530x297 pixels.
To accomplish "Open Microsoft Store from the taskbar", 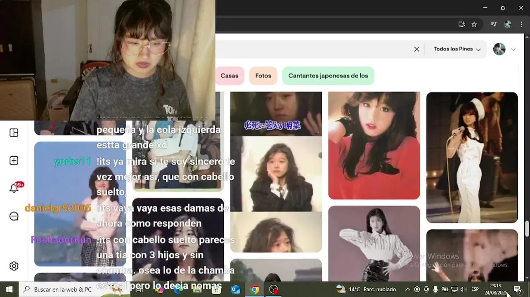I will pyautogui.click(x=216, y=290).
